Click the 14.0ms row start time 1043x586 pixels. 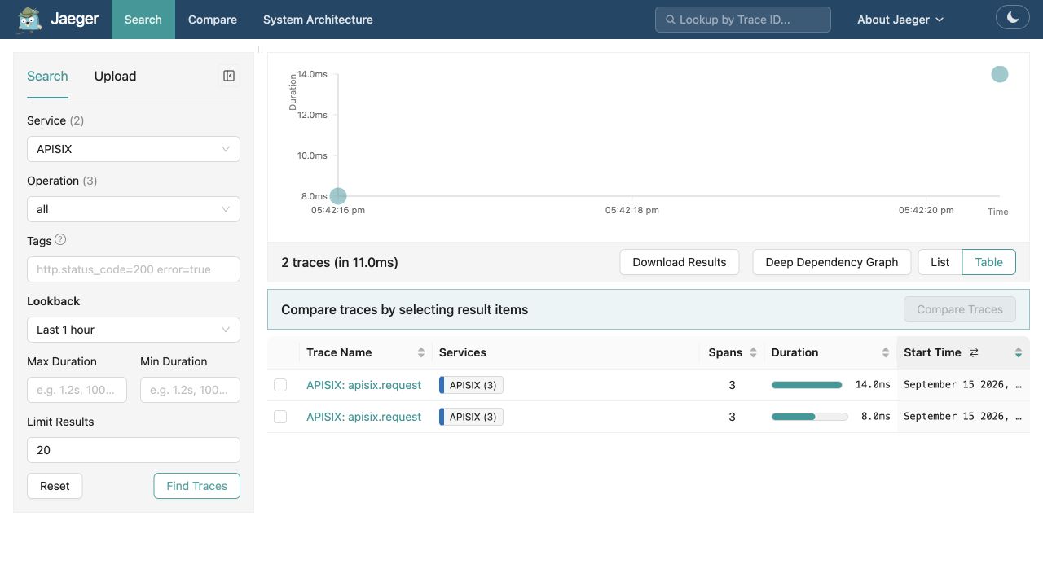(x=963, y=385)
